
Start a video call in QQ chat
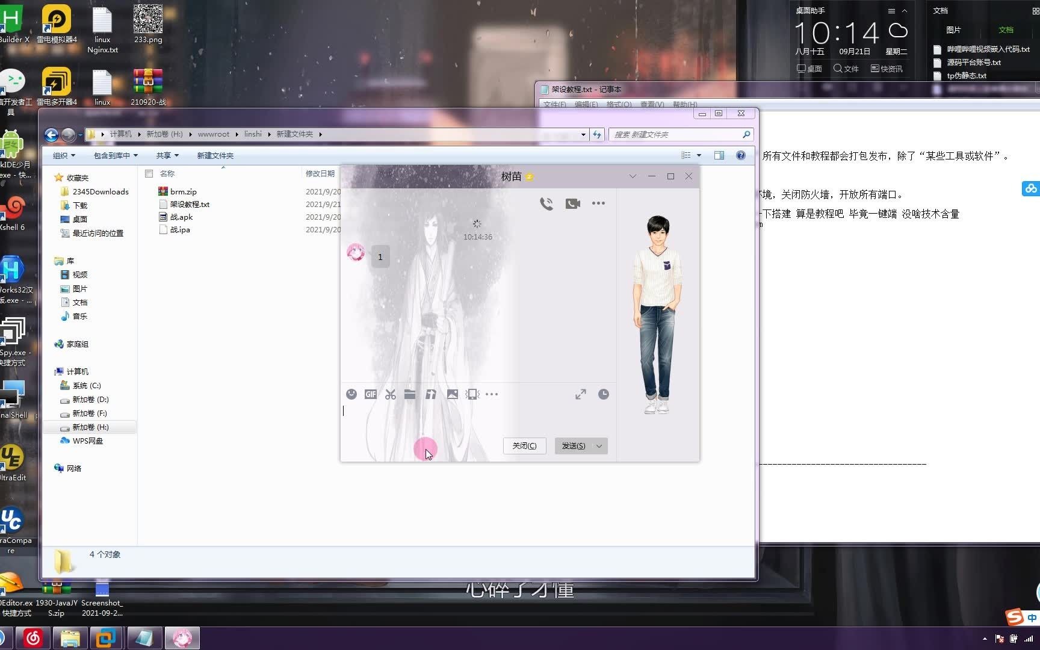tap(573, 203)
